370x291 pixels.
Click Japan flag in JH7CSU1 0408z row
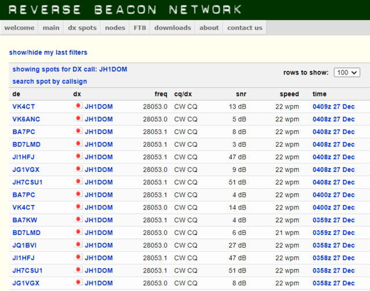(x=77, y=181)
